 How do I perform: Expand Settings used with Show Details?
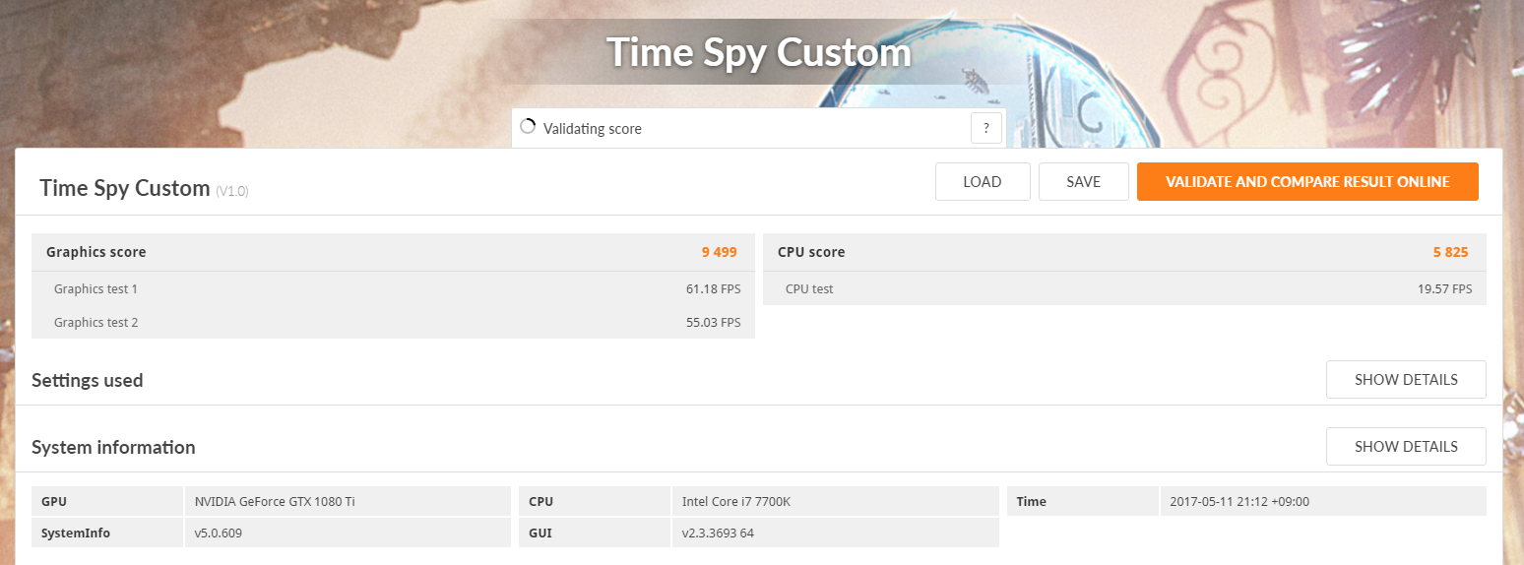click(x=1405, y=380)
